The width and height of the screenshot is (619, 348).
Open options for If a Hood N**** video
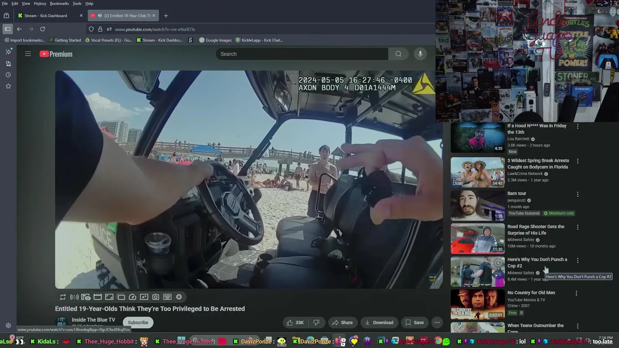577,126
